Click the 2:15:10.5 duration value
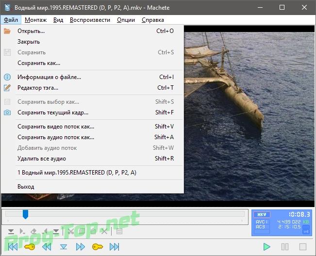 point(289,226)
